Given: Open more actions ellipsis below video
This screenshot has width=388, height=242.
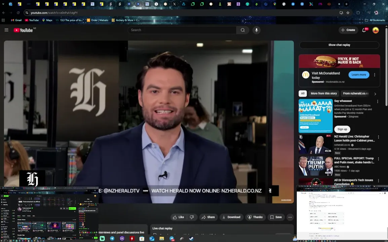Looking at the screenshot, I should tap(290, 217).
